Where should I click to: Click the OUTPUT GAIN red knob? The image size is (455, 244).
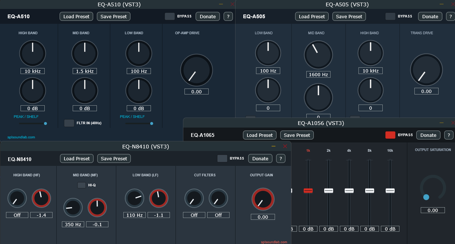click(x=263, y=199)
